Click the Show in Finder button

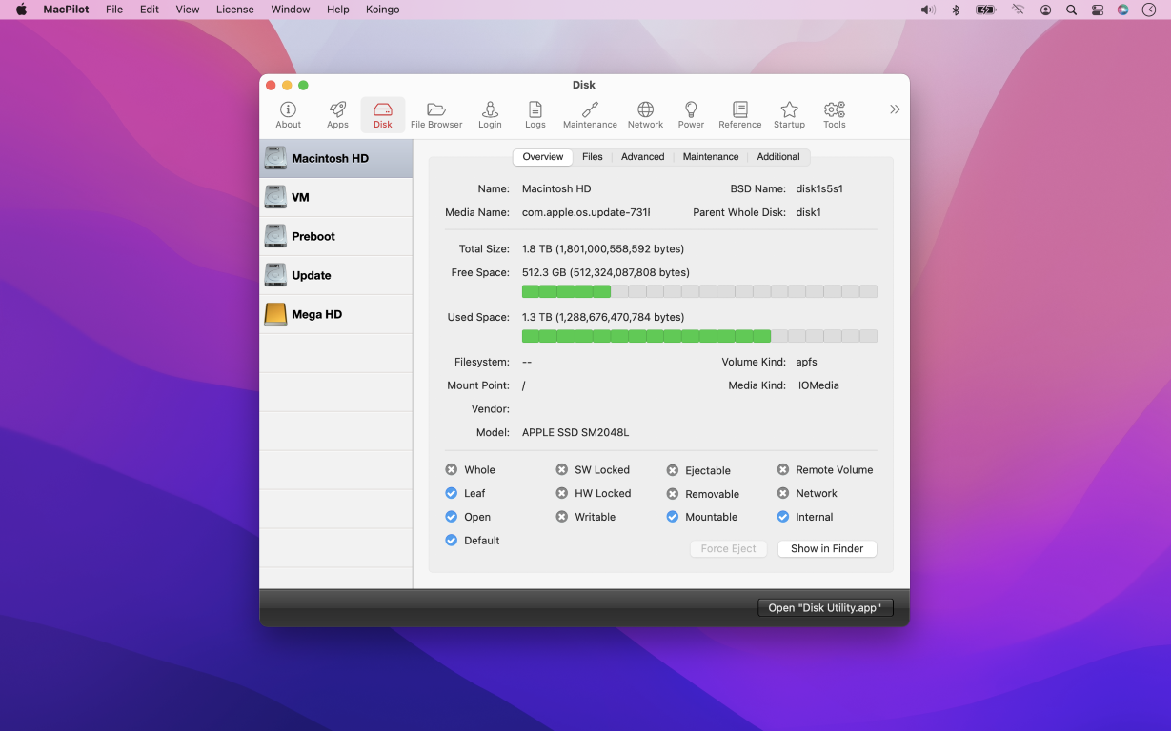827,548
